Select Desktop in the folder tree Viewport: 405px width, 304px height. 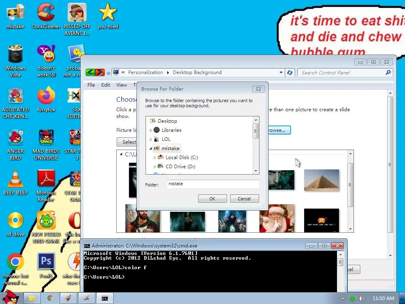(x=167, y=121)
